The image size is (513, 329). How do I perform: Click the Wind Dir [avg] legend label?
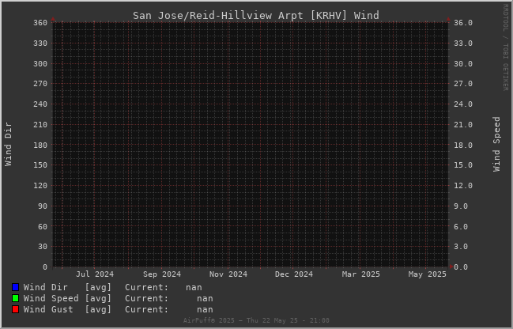(67, 287)
